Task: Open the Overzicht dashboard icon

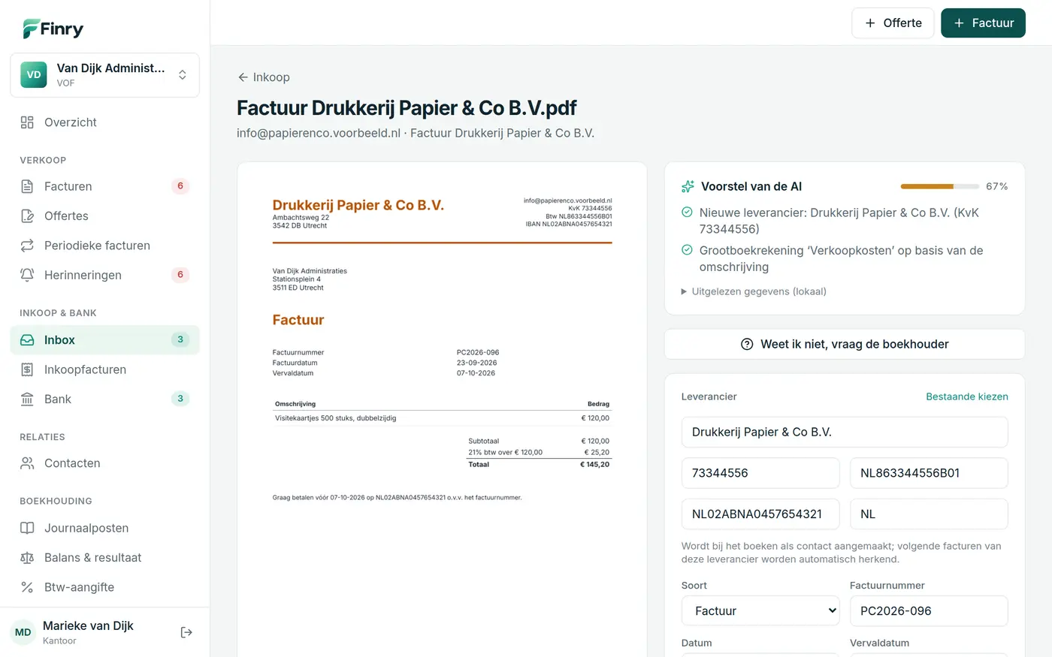Action: [x=27, y=122]
